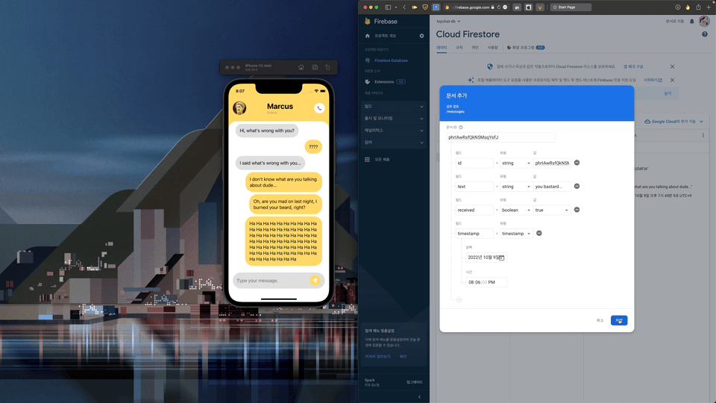
Task: Click Spark plan upgrade button
Action: click(x=415, y=382)
